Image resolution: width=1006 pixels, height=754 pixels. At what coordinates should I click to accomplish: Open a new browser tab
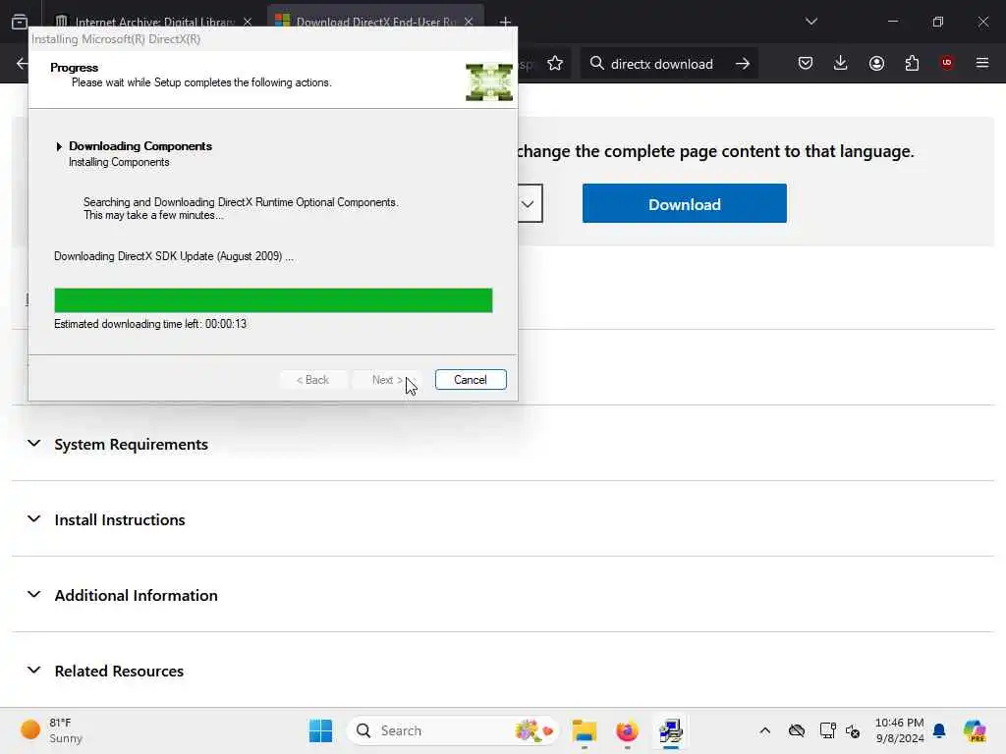click(x=506, y=23)
